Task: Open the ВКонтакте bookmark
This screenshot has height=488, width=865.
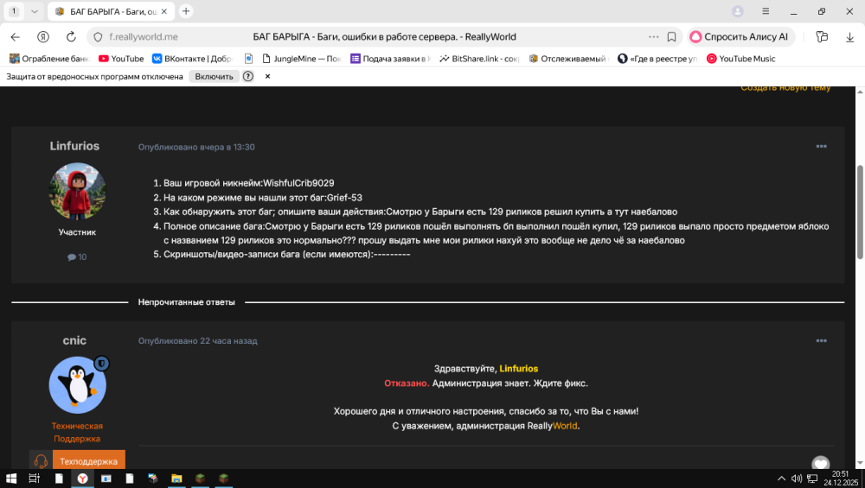Action: (x=192, y=59)
